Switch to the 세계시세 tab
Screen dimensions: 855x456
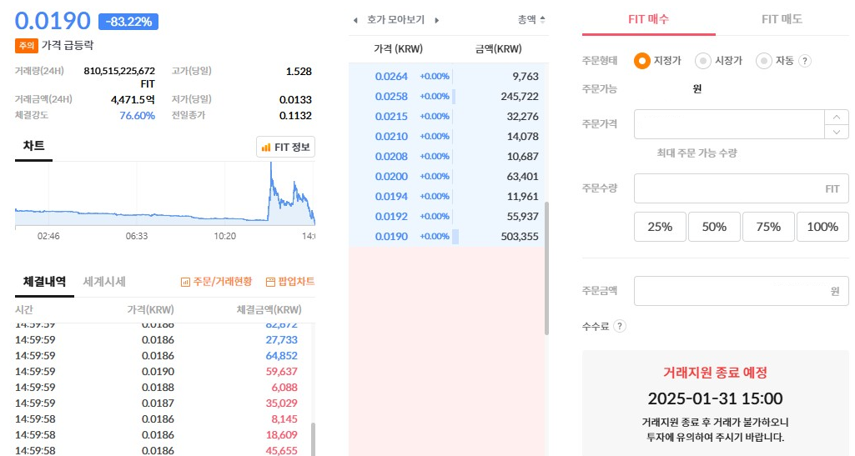click(x=104, y=282)
